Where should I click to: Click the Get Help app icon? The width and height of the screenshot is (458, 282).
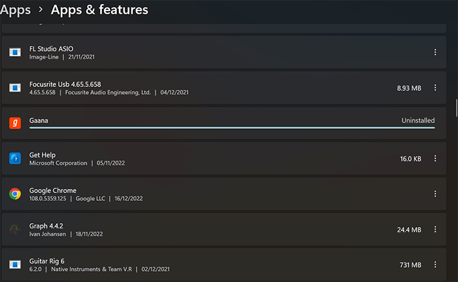point(15,158)
